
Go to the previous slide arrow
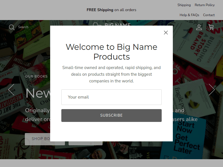point(11,90)
